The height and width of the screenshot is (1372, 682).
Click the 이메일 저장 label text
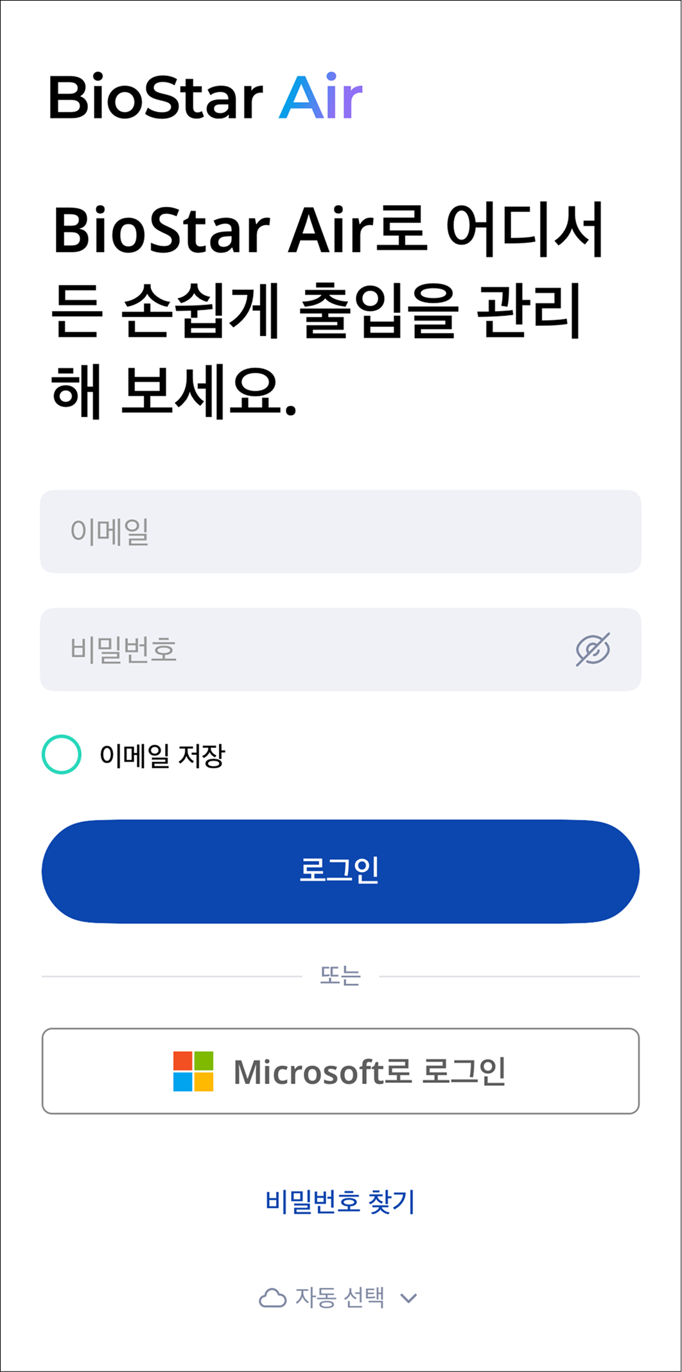click(162, 756)
